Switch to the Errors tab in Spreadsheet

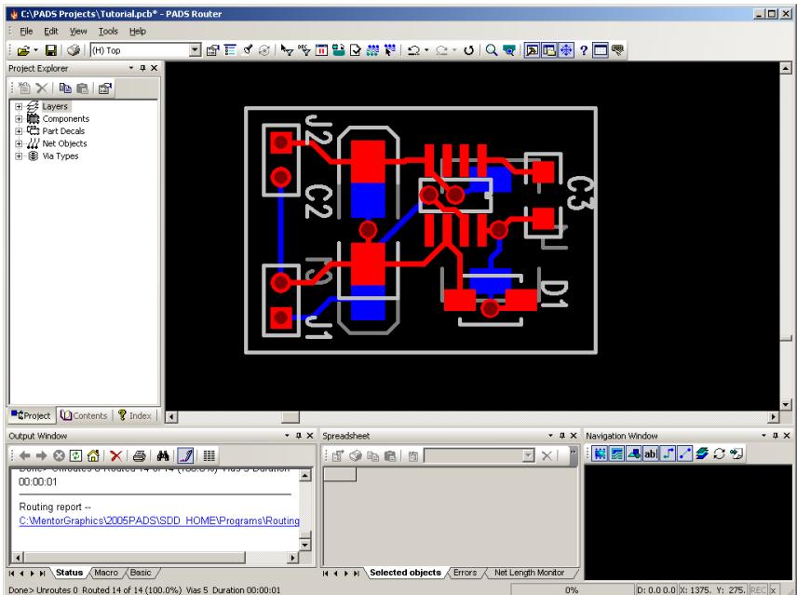point(466,571)
